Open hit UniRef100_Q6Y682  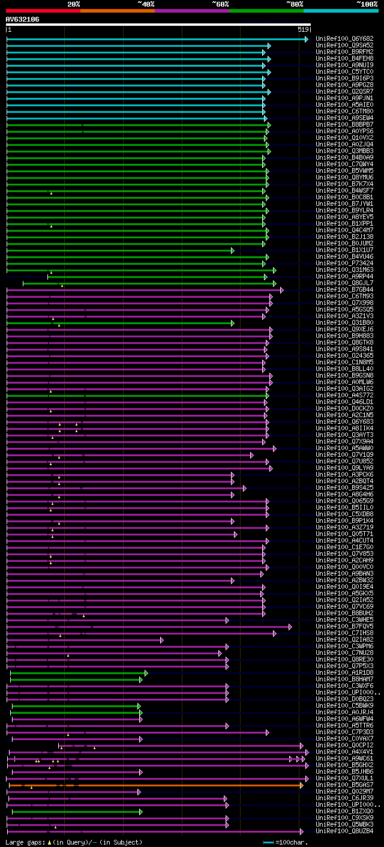(344, 39)
